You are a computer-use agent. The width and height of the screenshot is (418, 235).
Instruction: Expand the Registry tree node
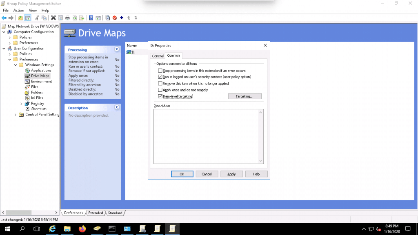pos(21,104)
